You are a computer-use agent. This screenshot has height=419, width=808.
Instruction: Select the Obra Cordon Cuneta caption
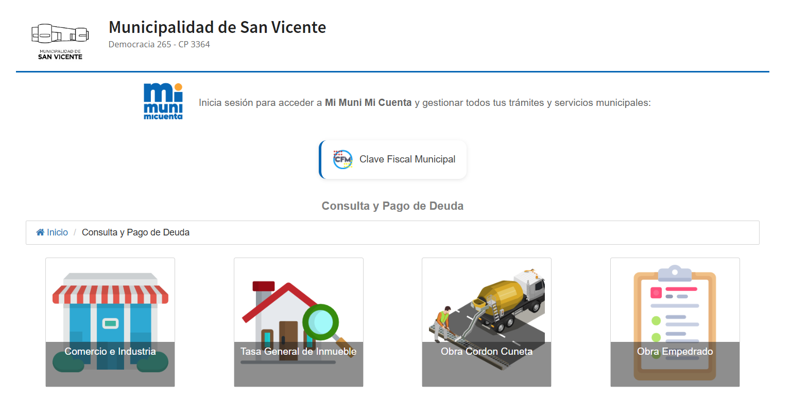tap(487, 352)
